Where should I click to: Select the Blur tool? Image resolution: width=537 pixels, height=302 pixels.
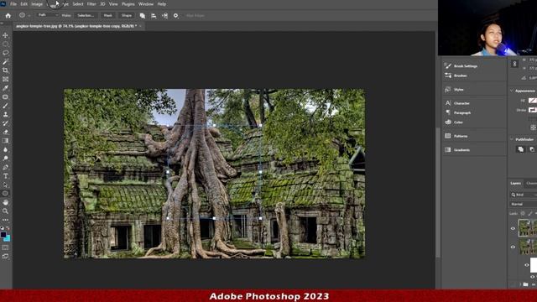pyautogui.click(x=5, y=149)
